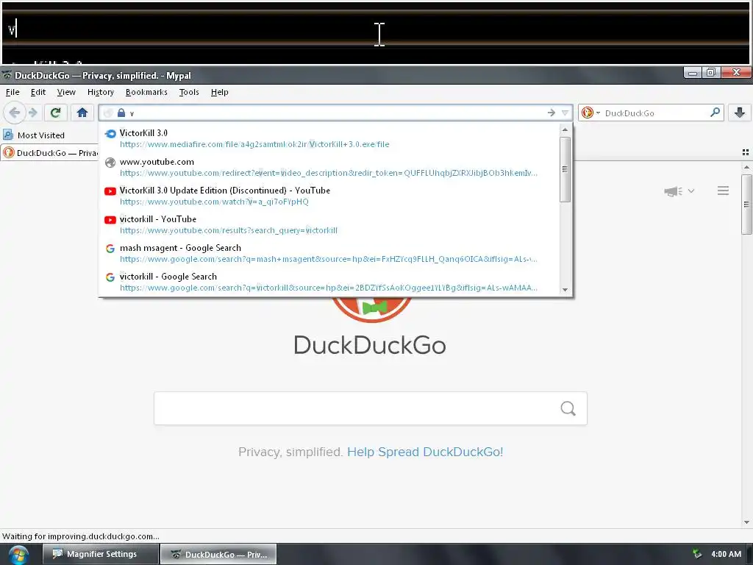Open the View menu
The image size is (753, 565).
pyautogui.click(x=66, y=92)
